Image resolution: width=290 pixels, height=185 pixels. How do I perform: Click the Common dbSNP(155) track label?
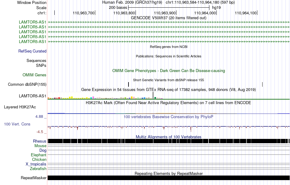27,84
